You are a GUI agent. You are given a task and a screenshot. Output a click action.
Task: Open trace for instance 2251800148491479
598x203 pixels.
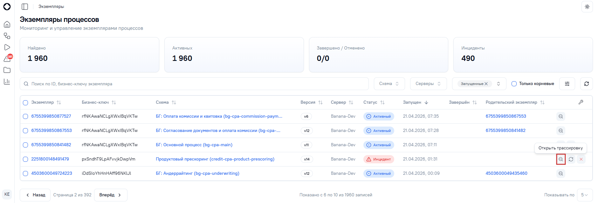(561, 159)
